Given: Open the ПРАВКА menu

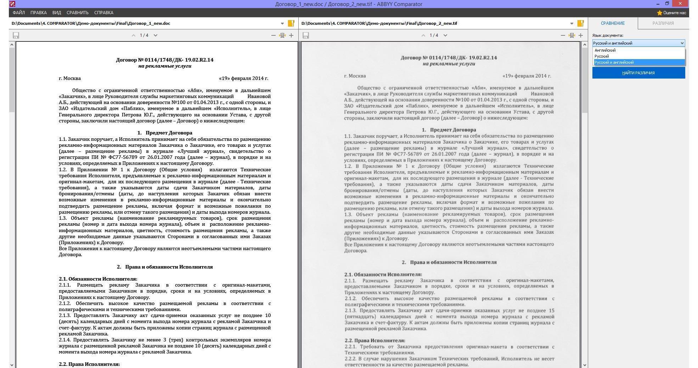Looking at the screenshot, I should [38, 13].
